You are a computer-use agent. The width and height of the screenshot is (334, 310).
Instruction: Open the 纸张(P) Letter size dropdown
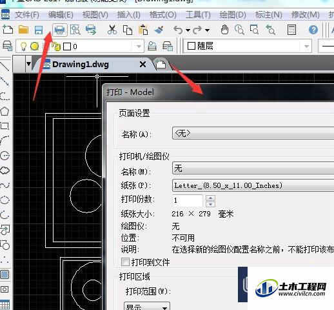[253, 185]
